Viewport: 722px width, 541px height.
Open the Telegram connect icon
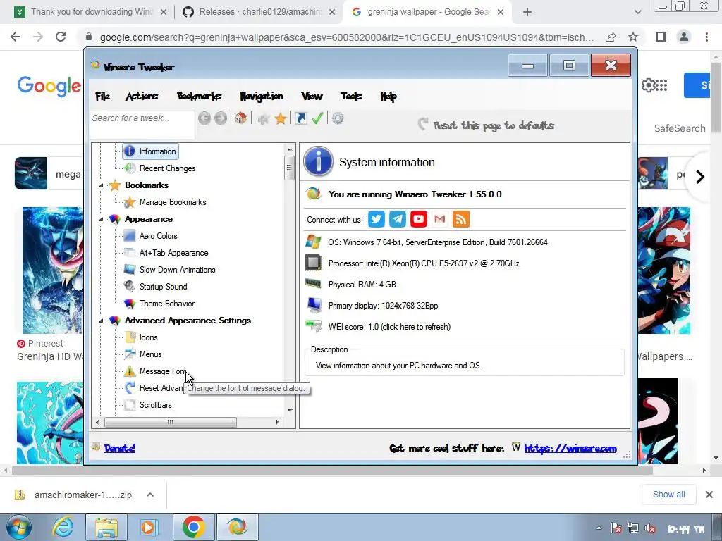pyautogui.click(x=398, y=219)
